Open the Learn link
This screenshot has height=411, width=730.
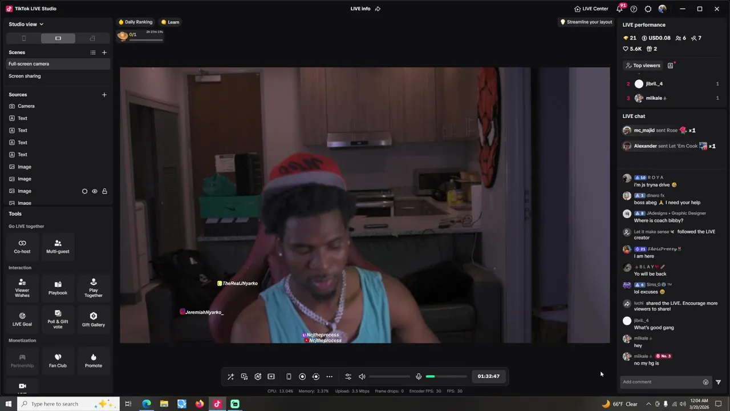coord(170,22)
